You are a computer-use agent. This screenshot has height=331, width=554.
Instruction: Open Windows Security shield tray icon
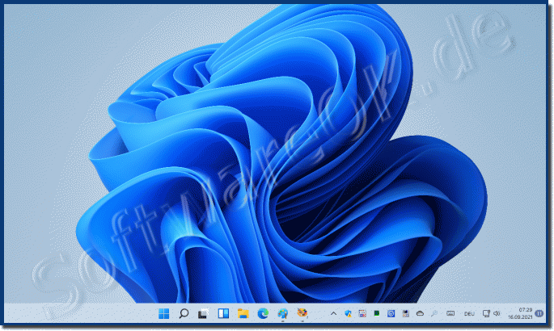pyautogui.click(x=348, y=313)
